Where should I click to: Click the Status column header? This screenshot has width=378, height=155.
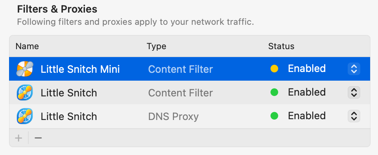281,46
